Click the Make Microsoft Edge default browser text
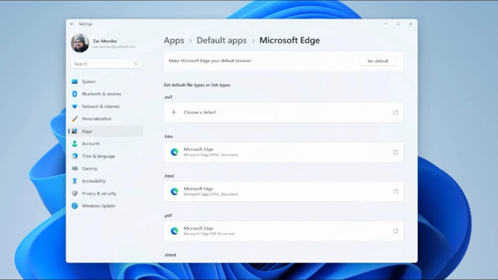Image resolution: width=498 pixels, height=280 pixels. 210,61
